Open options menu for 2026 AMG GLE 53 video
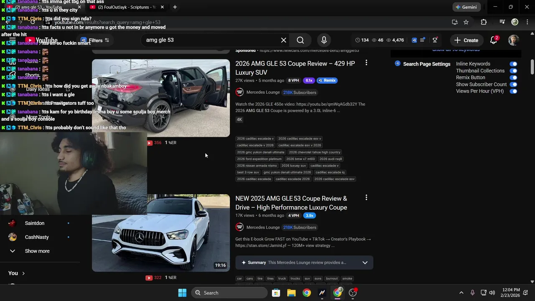 coord(366,63)
